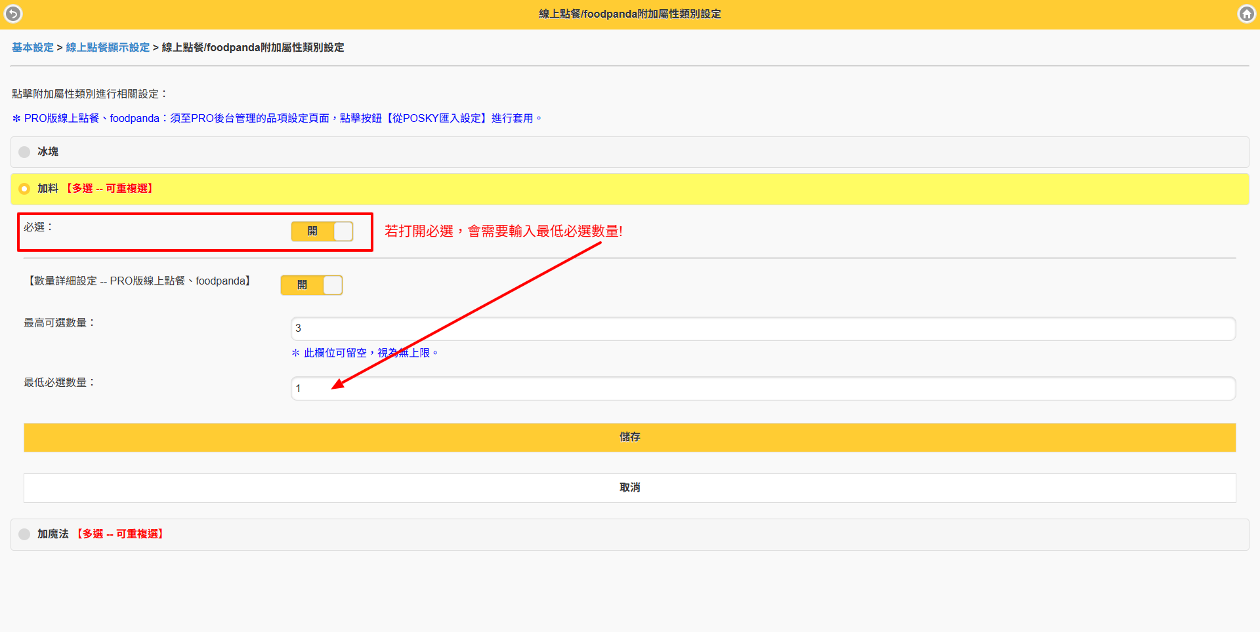Click into the 最低必選數量 input field

tap(763, 389)
